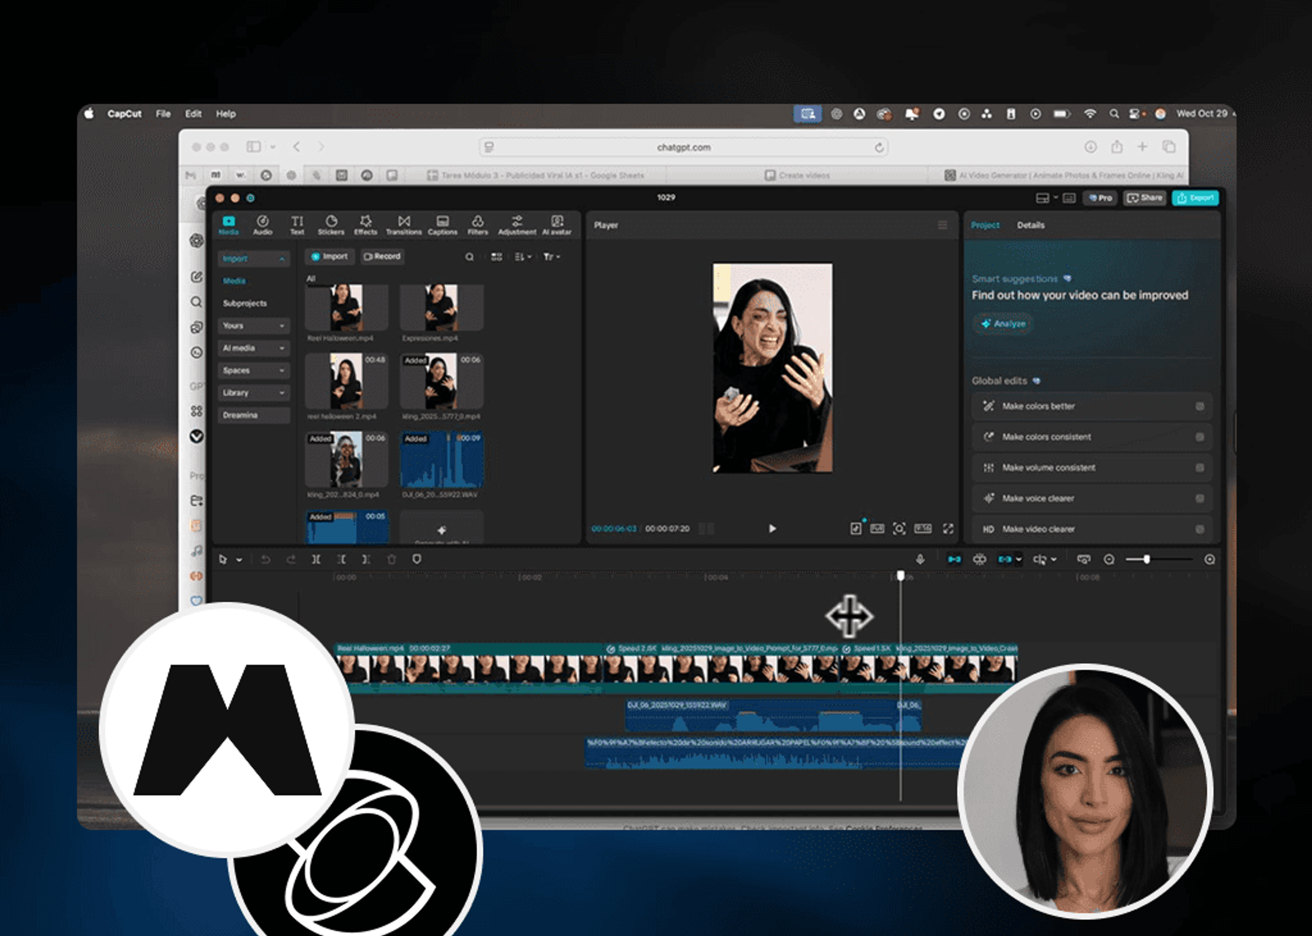Expand the AI media section
1312x936 pixels.
coord(254,348)
